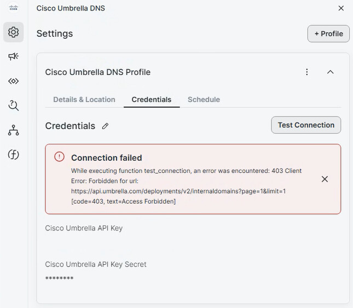The image size is (353, 308).
Task: Open the profile three-dot options menu
Action: point(307,72)
